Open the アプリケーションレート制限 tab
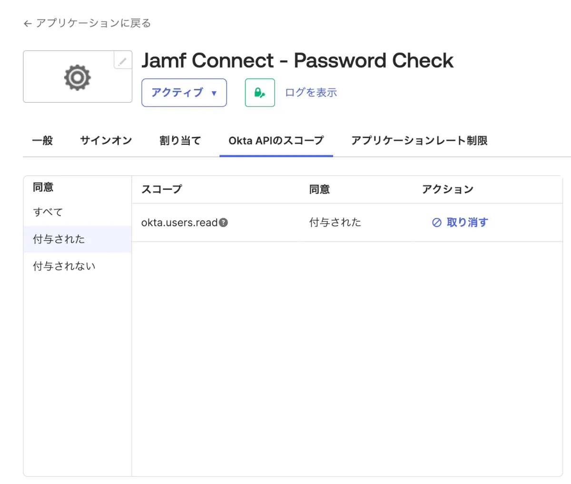Image resolution: width=571 pixels, height=484 pixels. pyautogui.click(x=419, y=140)
